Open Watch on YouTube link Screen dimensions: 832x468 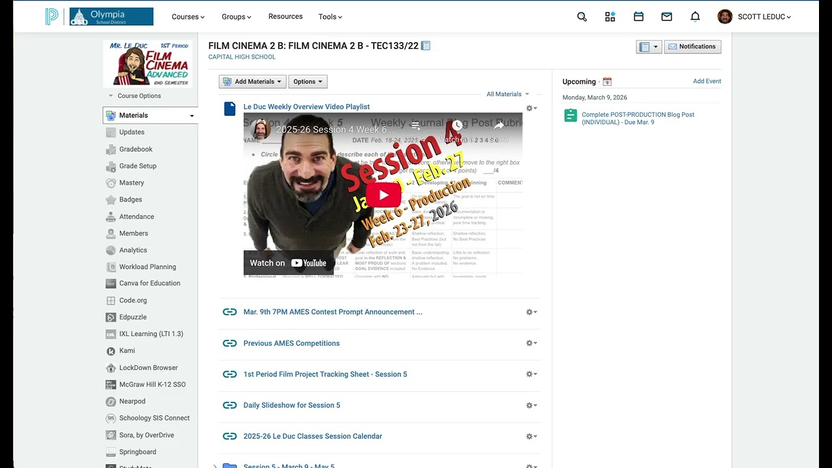pyautogui.click(x=288, y=263)
